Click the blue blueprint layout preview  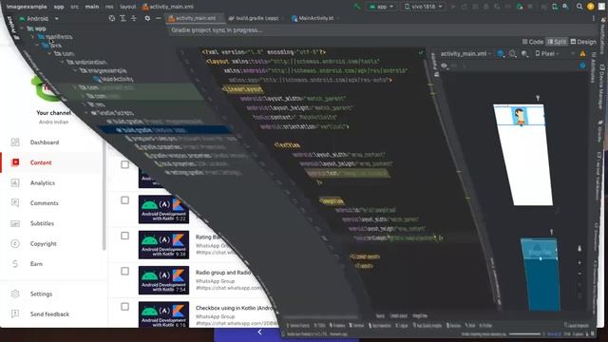click(541, 275)
